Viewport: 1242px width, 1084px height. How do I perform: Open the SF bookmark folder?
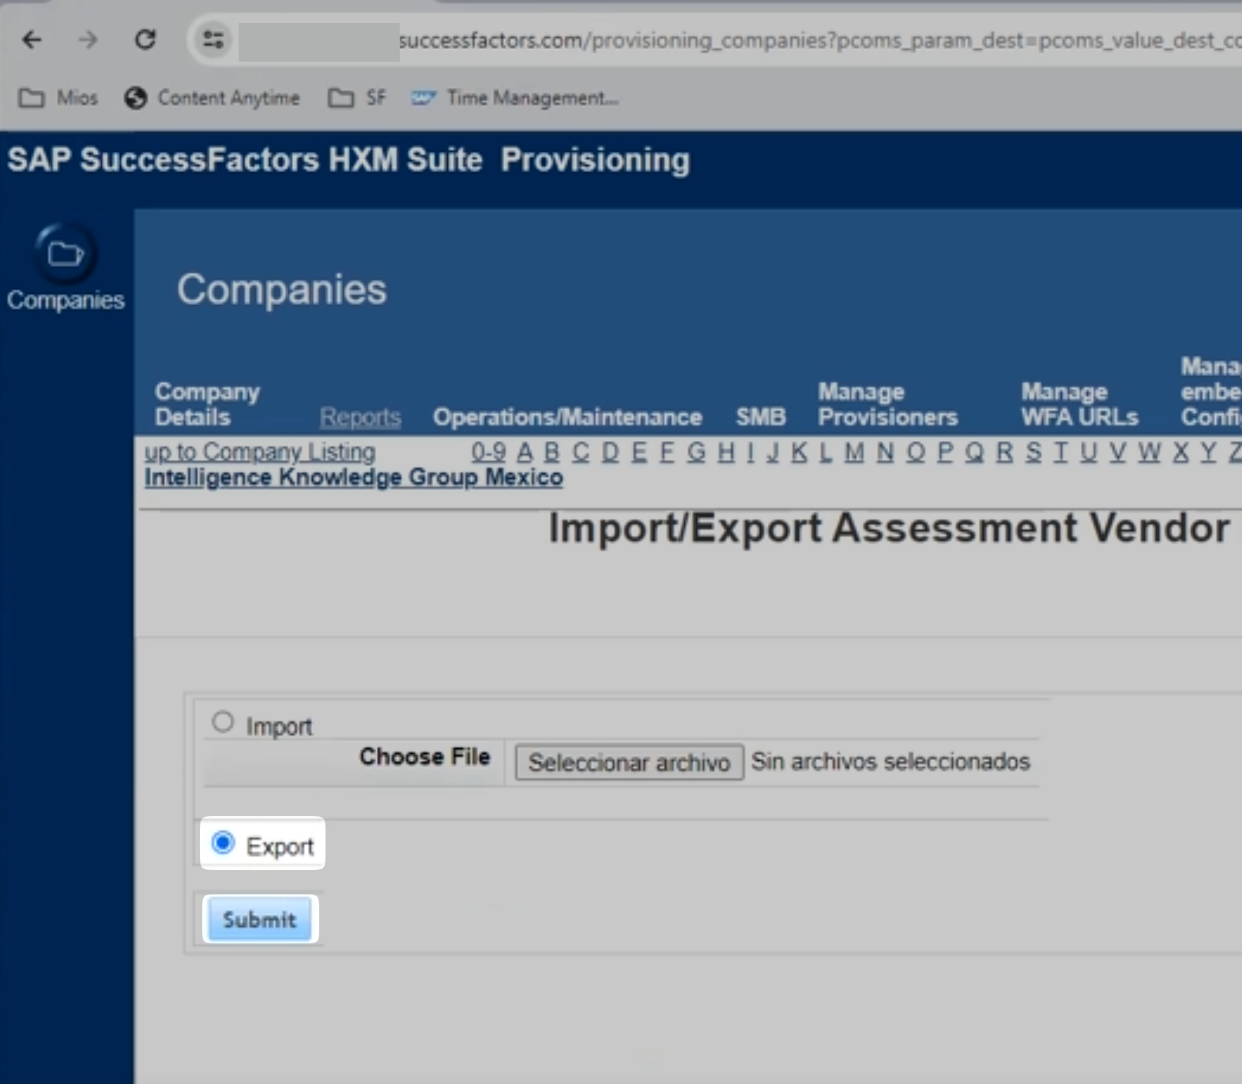click(357, 98)
